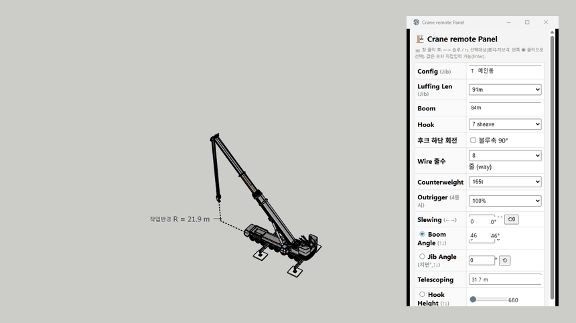The width and height of the screenshot is (576, 323).
Task: Click the SketchUp icon in the panel title bar
Action: [x=416, y=22]
